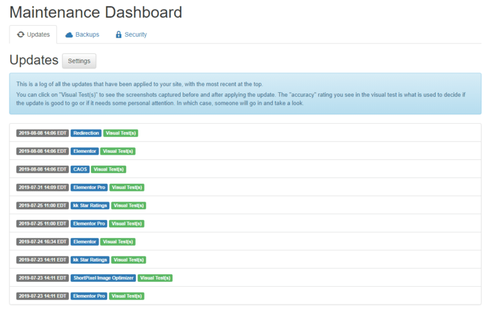The image size is (485, 314).
Task: Select the Updates tab
Action: 33,34
